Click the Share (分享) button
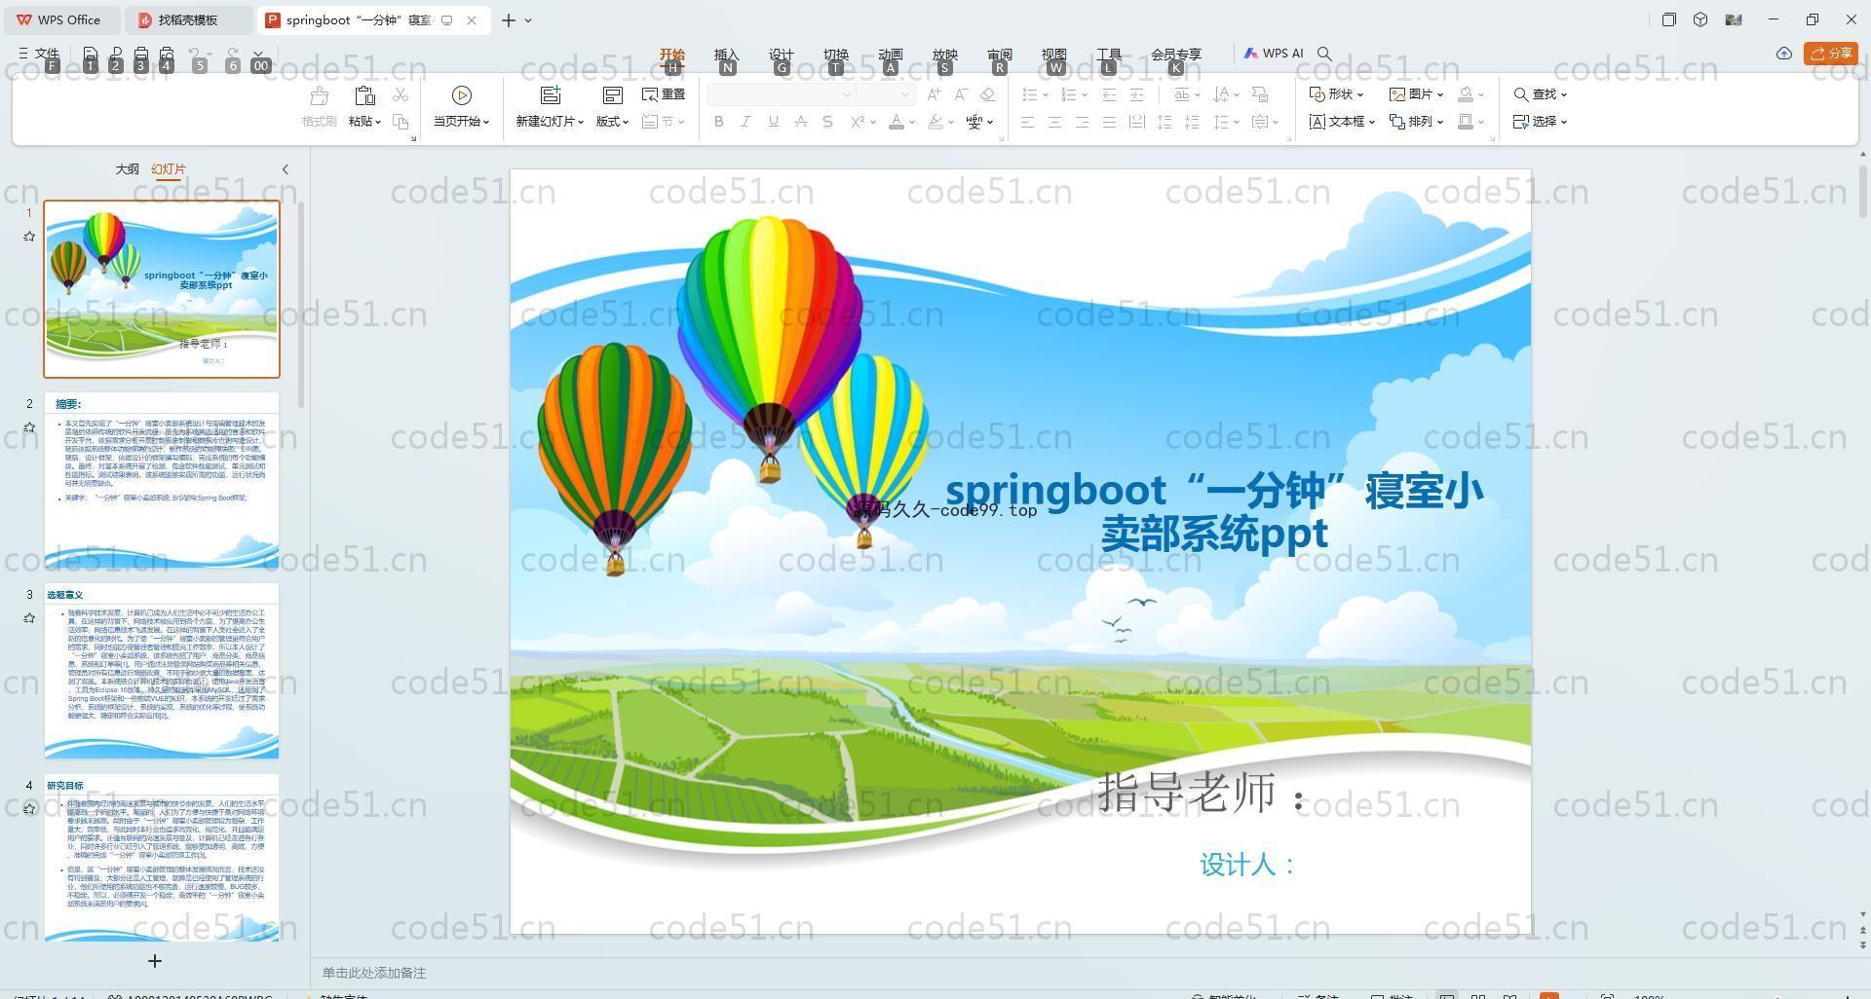1871x999 pixels. click(x=1831, y=54)
